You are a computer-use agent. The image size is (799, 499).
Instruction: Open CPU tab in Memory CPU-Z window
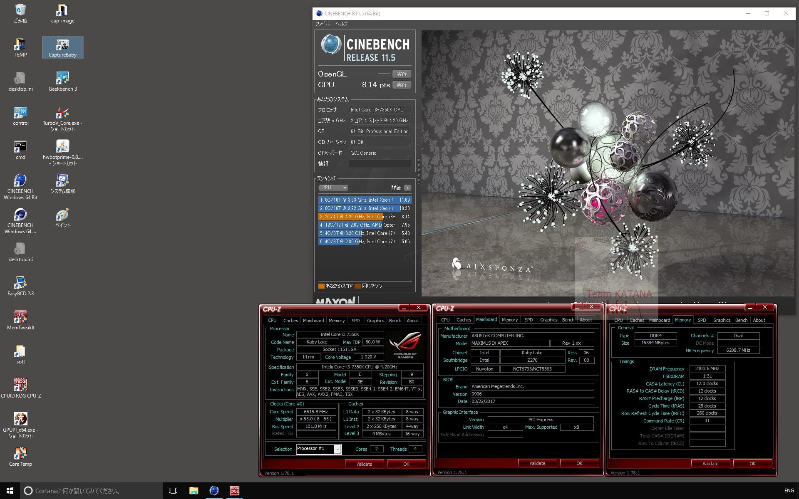(618, 320)
